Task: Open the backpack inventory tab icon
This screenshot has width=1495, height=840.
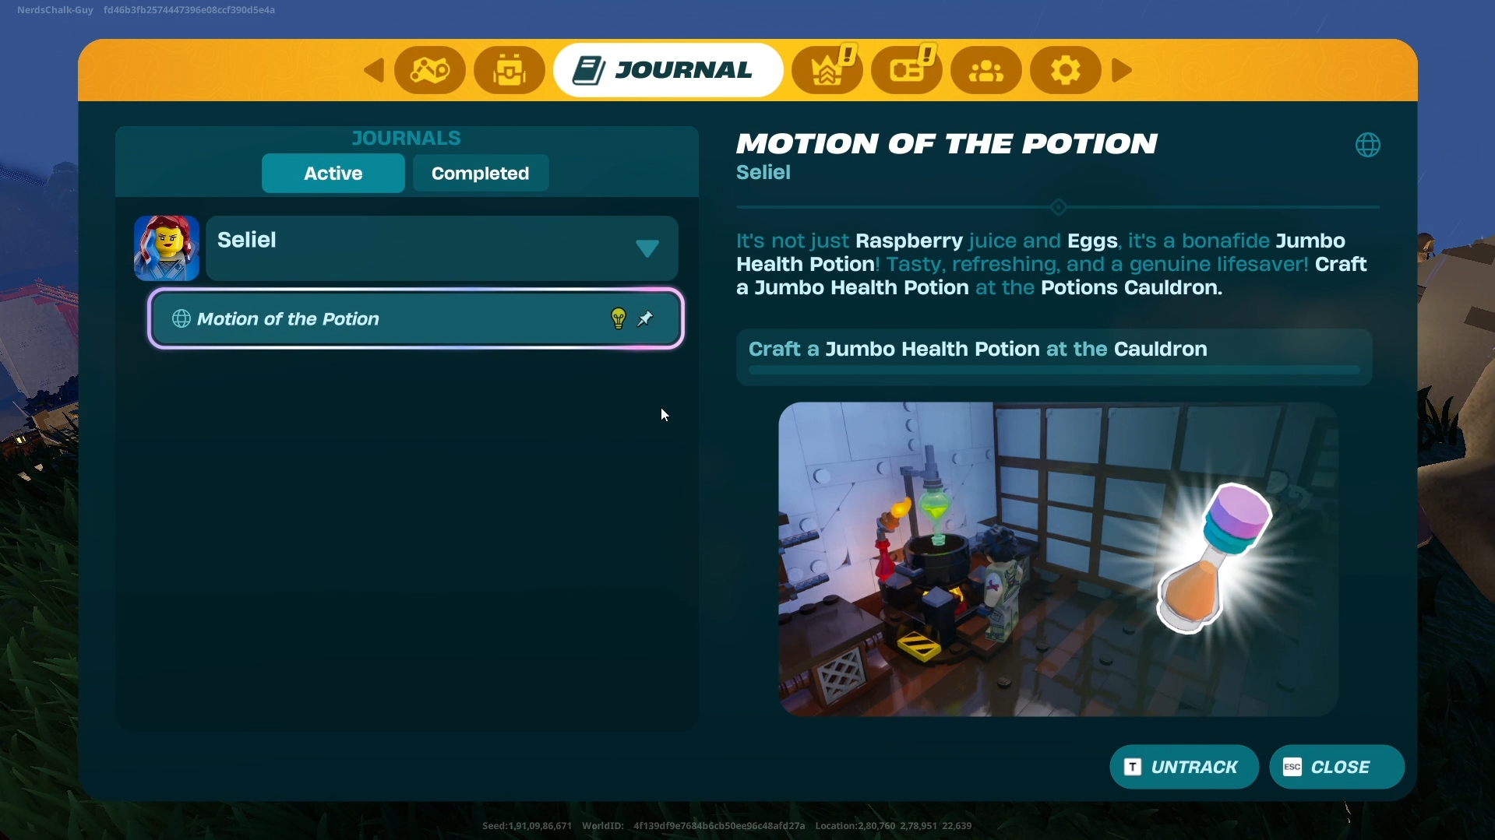Action: [x=509, y=71]
